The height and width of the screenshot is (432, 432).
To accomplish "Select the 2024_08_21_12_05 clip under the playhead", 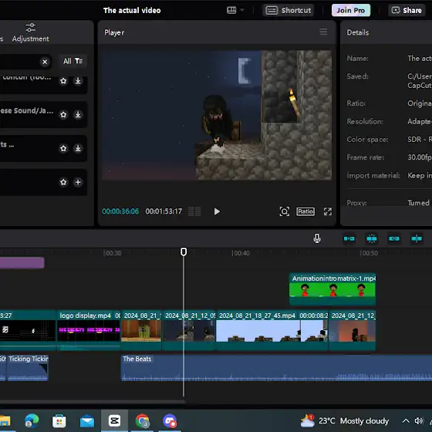I will (x=189, y=330).
